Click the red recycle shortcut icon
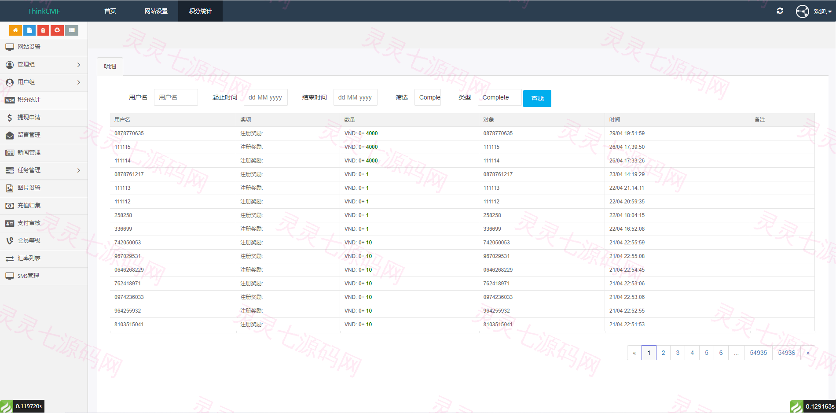 point(57,30)
